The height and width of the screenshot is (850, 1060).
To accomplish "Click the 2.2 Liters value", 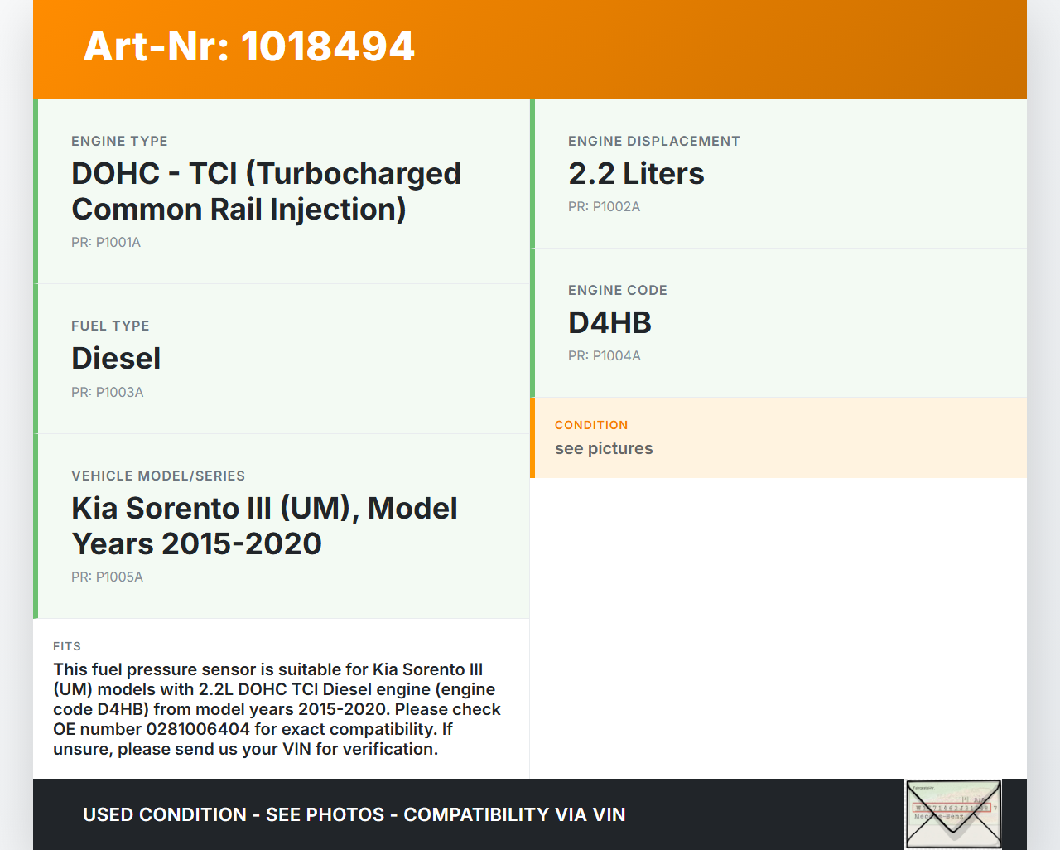I will 636,174.
